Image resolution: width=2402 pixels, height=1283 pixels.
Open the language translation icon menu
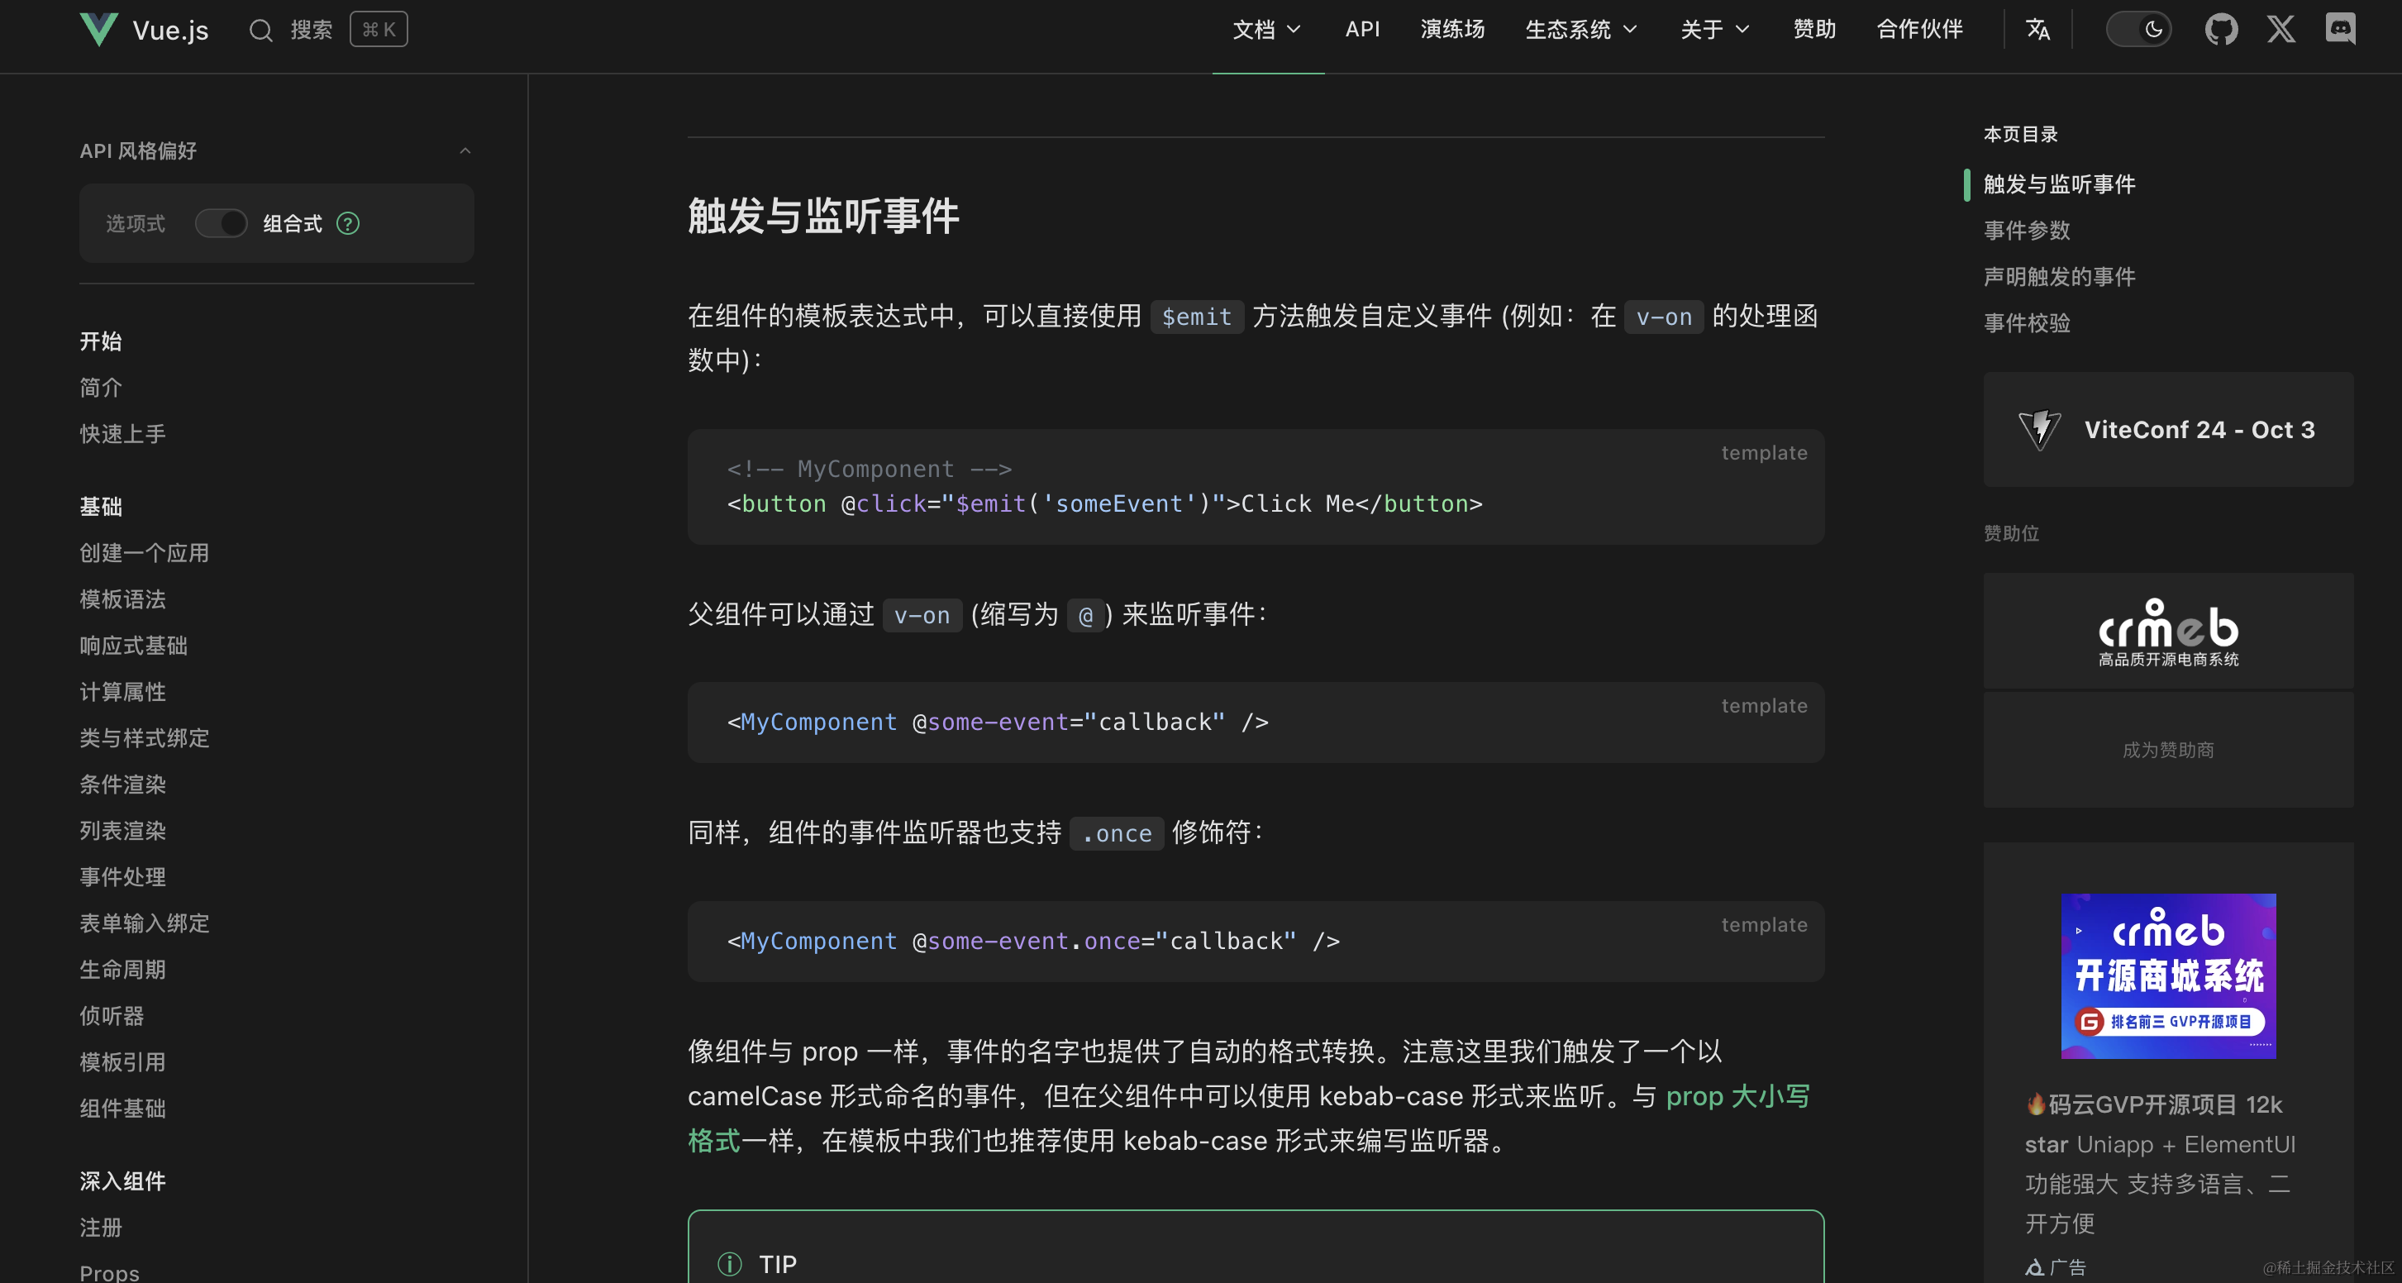[2037, 30]
